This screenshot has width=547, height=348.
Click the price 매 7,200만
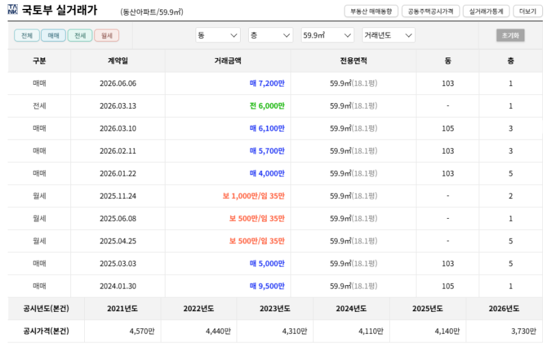(x=267, y=83)
